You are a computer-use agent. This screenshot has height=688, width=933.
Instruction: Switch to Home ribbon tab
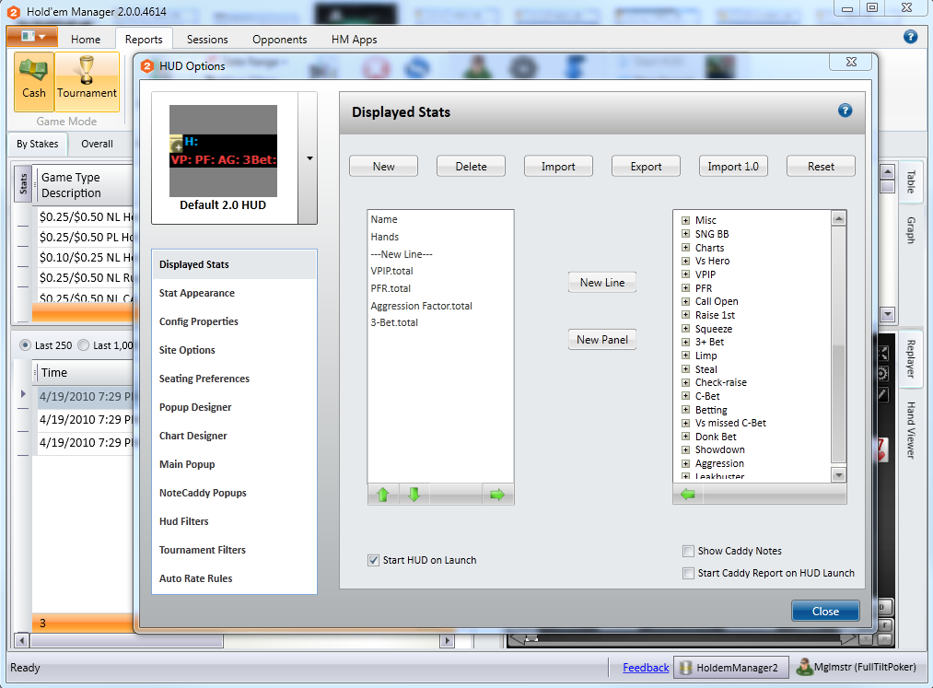click(x=86, y=40)
